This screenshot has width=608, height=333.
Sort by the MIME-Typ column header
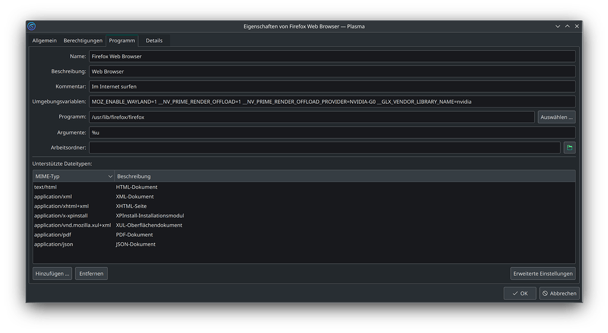point(74,176)
